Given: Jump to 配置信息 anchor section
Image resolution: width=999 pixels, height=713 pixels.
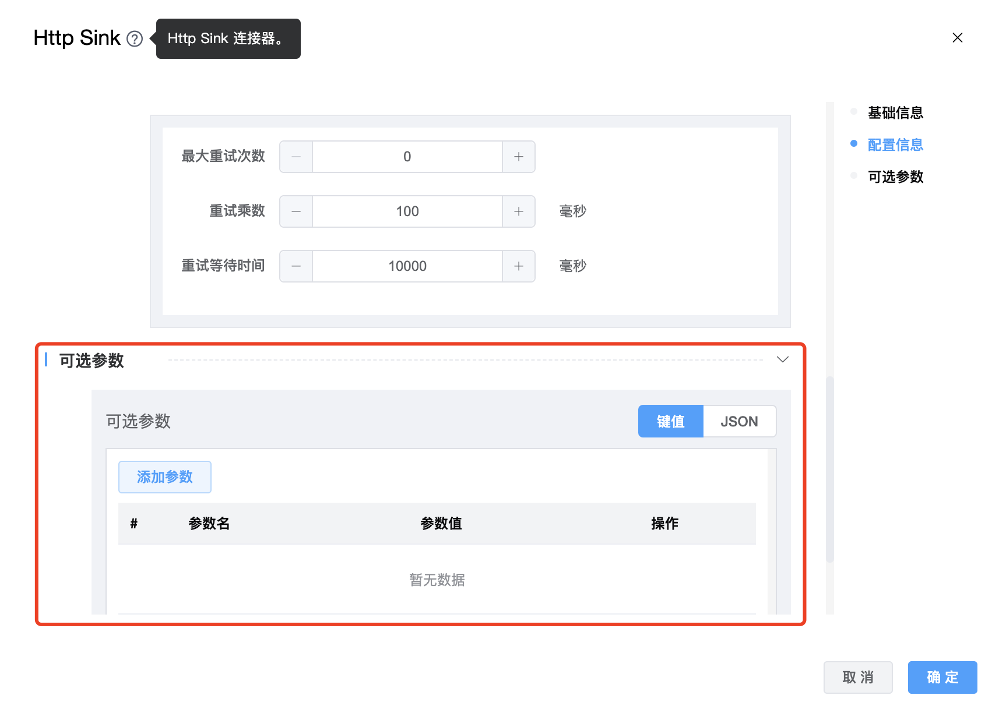Looking at the screenshot, I should tap(895, 144).
